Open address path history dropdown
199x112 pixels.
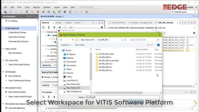[122, 40]
